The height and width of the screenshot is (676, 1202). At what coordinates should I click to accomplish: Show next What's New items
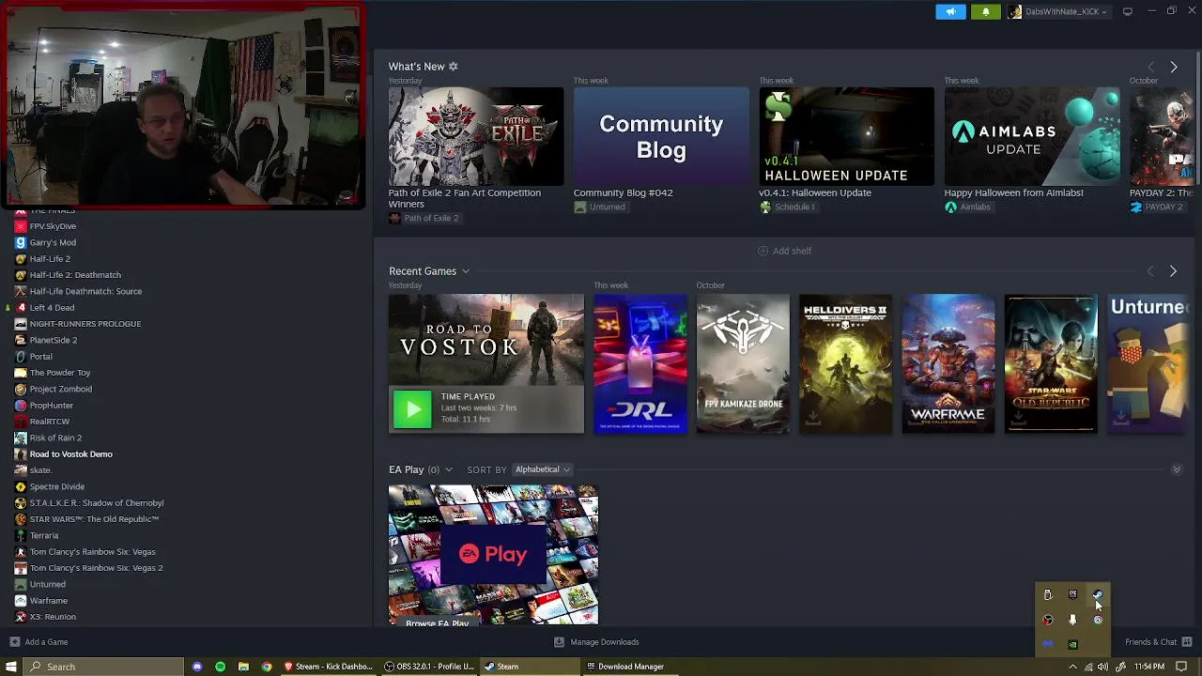[1173, 67]
